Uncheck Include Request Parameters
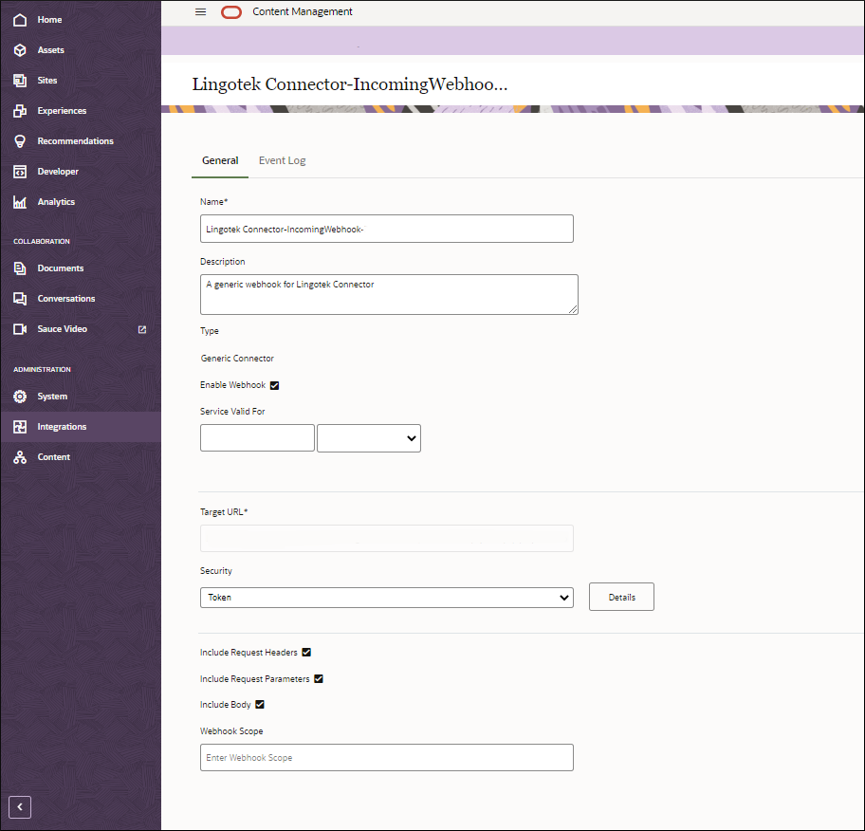Viewport: 865px width, 831px height. [319, 678]
